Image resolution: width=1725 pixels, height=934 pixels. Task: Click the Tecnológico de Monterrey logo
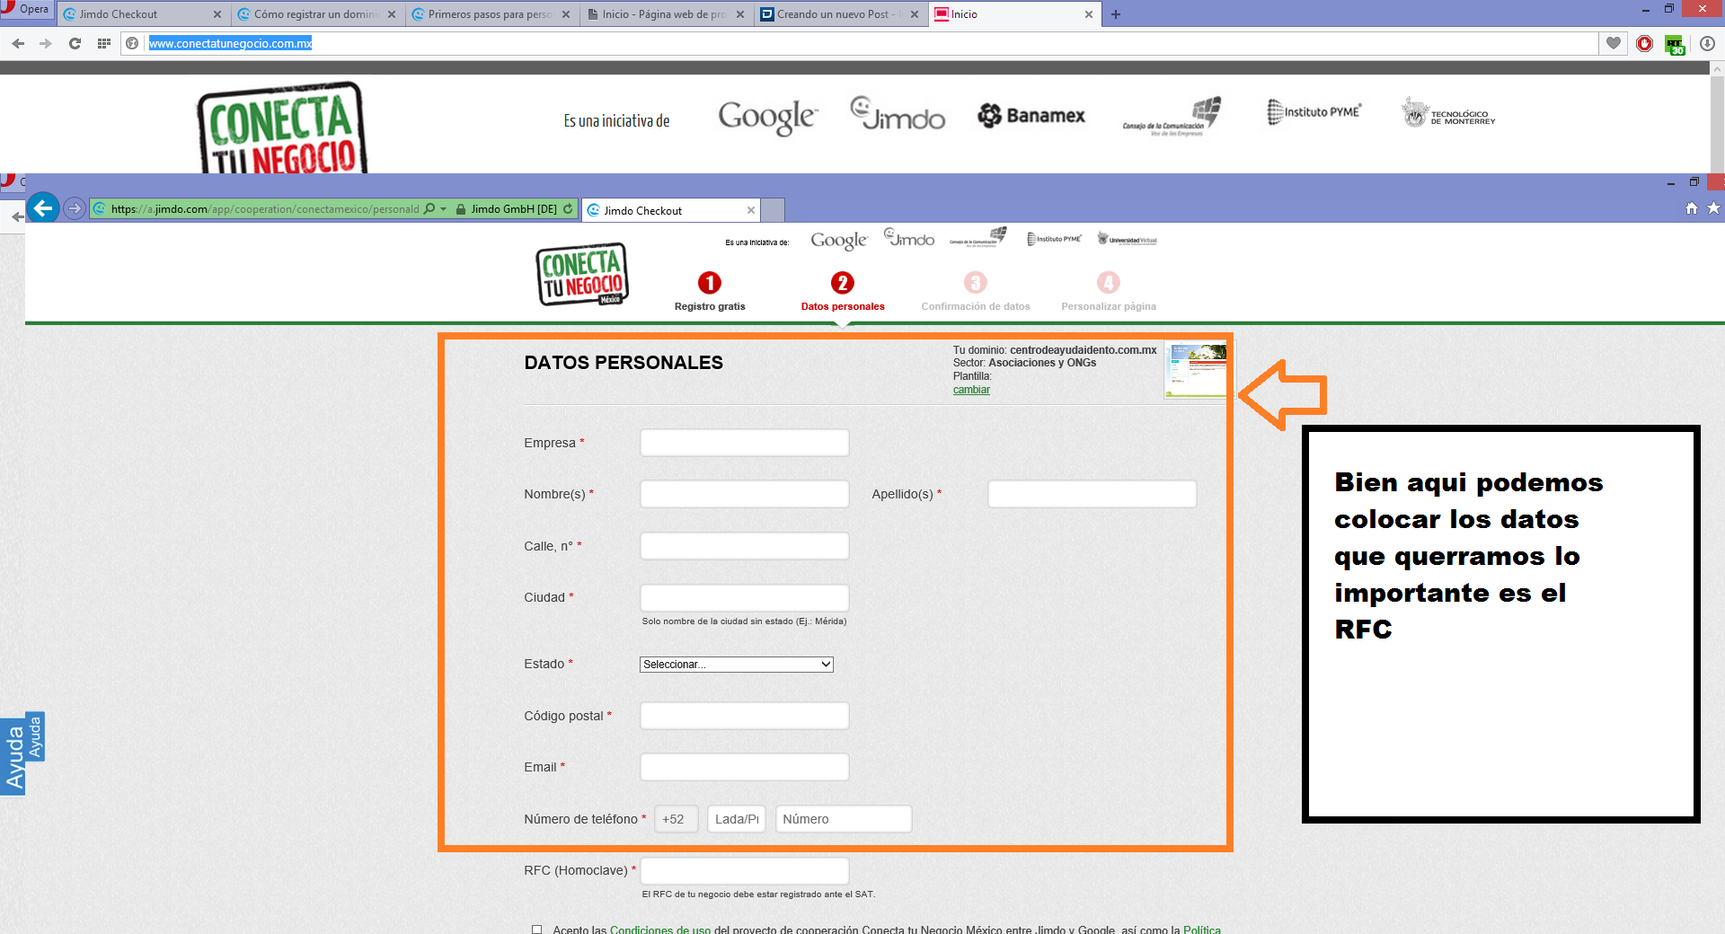1448,113
